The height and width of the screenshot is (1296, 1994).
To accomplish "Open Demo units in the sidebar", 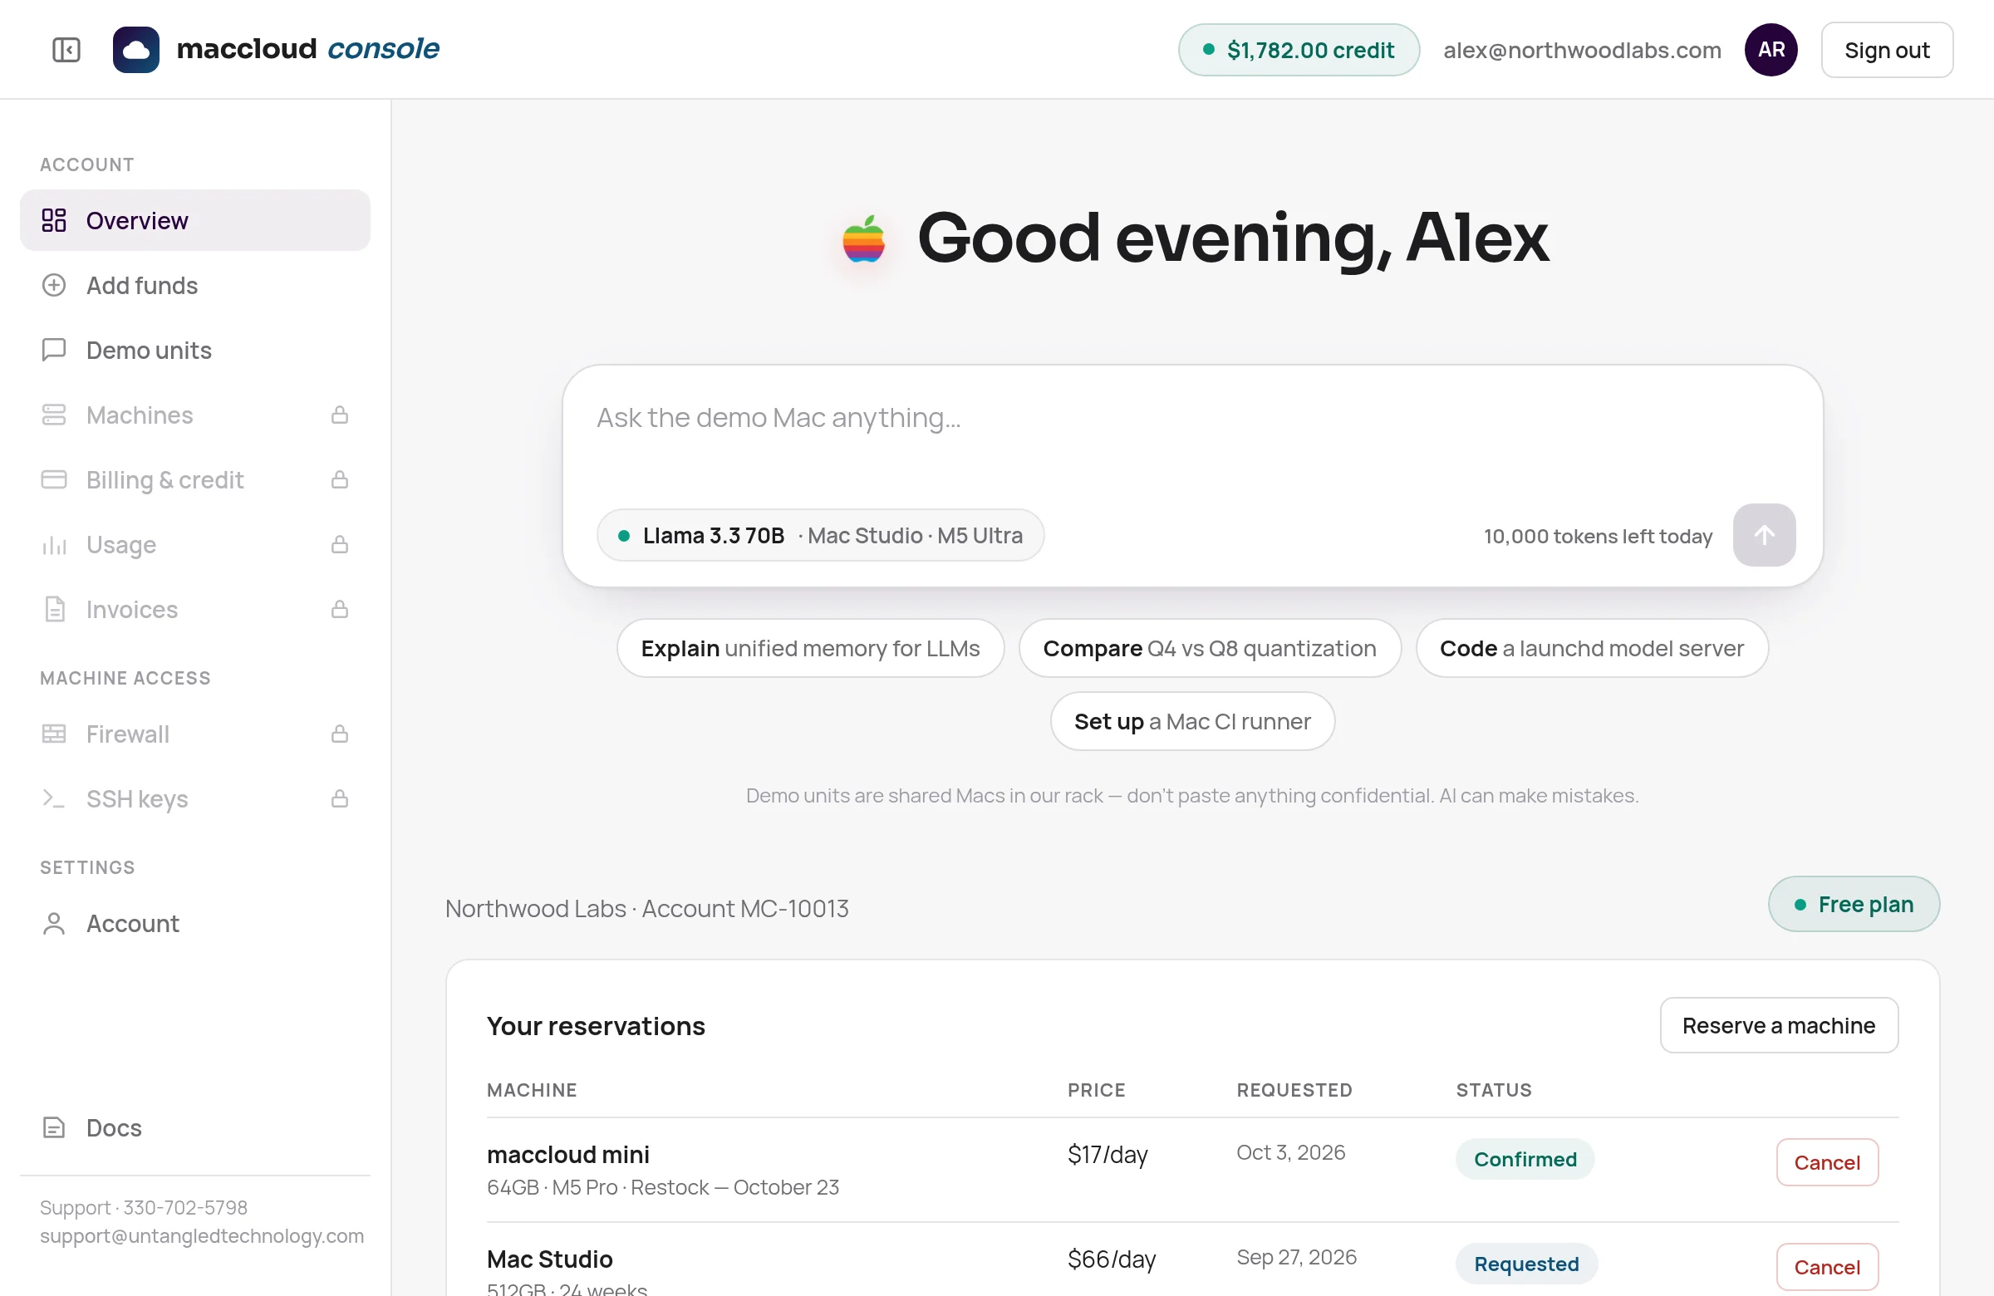I will tap(195, 351).
